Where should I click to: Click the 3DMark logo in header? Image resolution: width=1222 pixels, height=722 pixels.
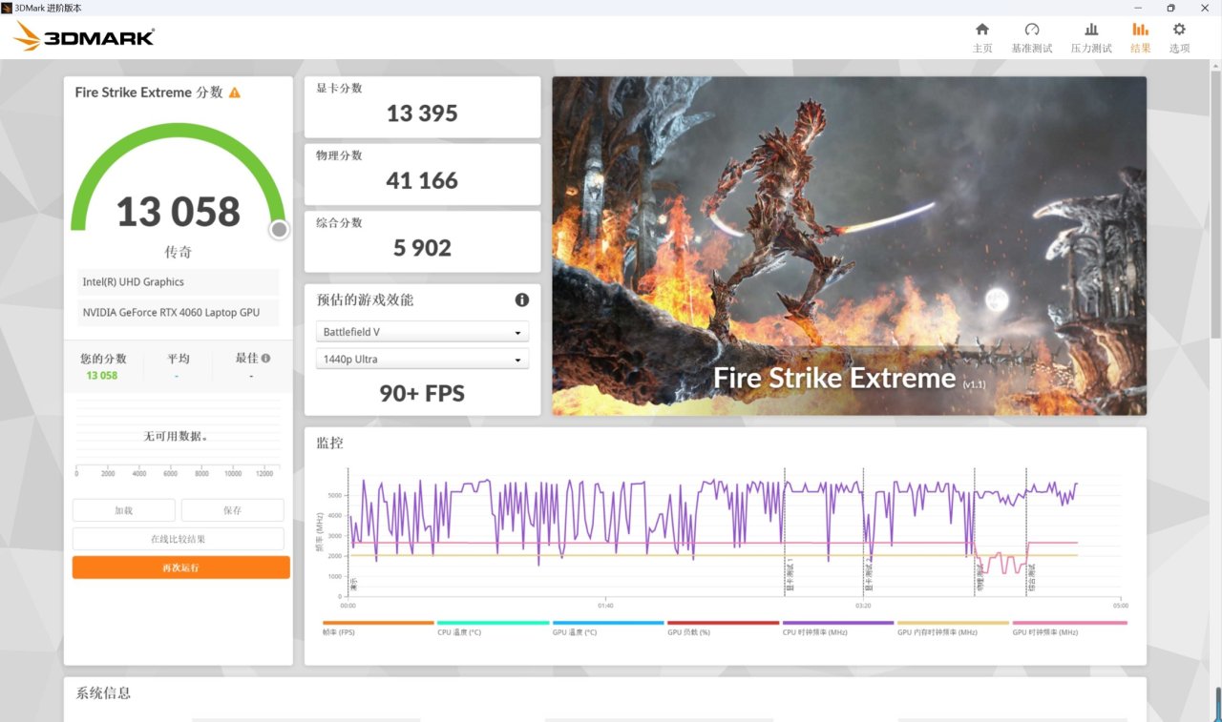[84, 37]
